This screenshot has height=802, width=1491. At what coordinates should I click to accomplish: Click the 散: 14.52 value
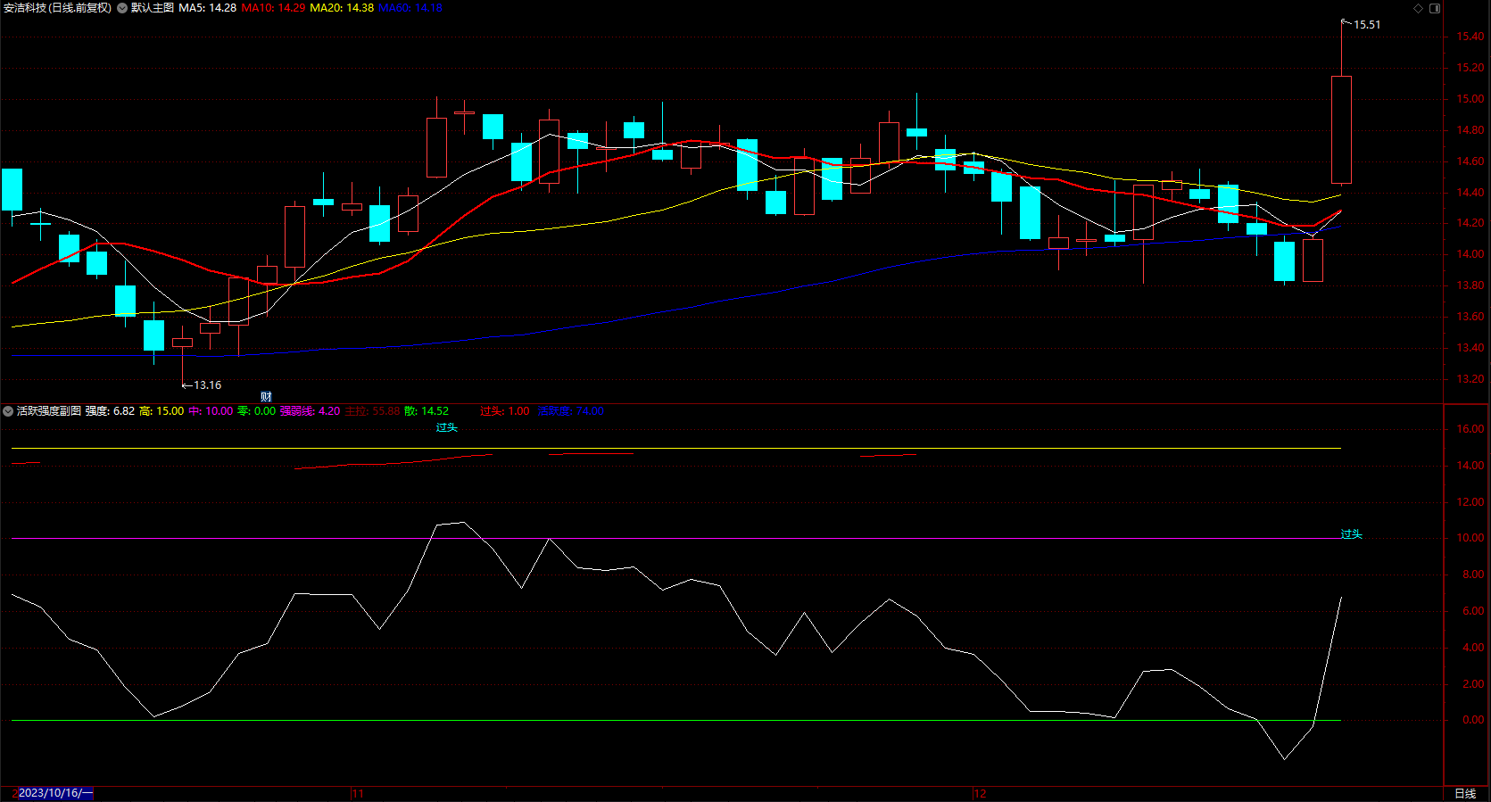coord(427,411)
